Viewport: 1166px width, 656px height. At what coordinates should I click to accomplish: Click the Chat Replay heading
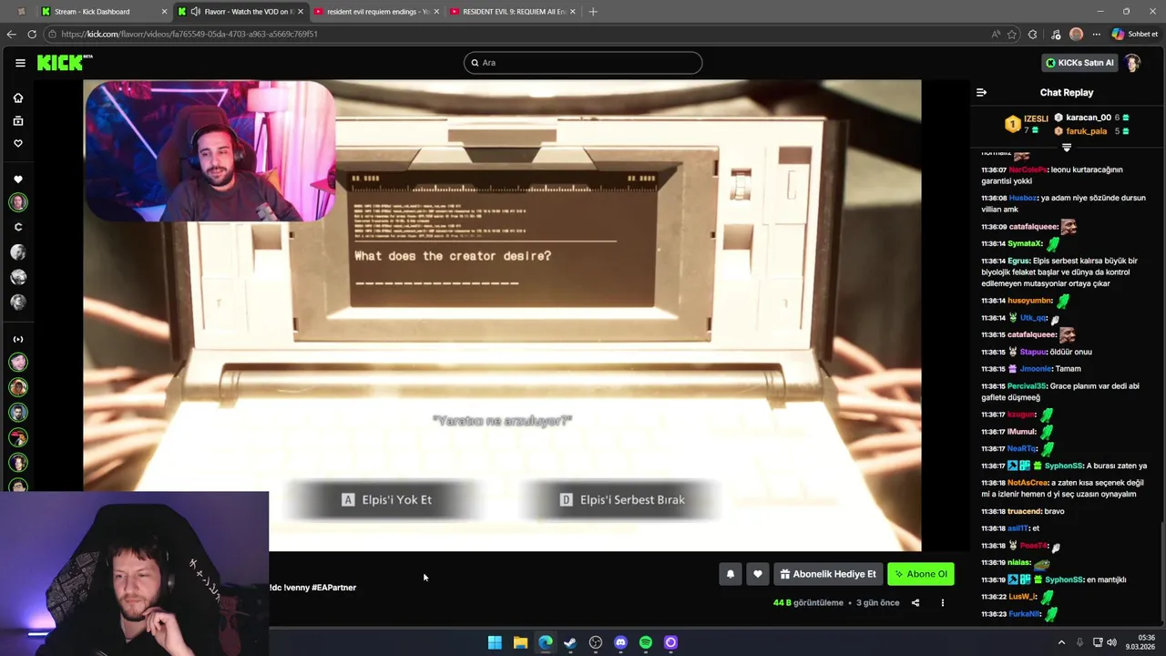click(1067, 92)
